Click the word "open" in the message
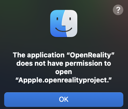Image resolution: width=128 pixels, height=109 pixels. coord(64,72)
